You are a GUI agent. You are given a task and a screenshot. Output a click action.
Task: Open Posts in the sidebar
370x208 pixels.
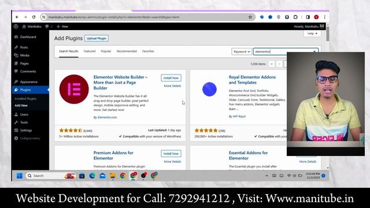24,47
